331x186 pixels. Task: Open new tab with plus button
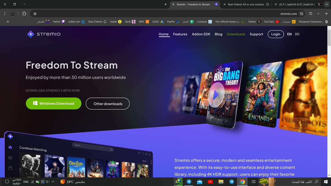click(165, 4)
